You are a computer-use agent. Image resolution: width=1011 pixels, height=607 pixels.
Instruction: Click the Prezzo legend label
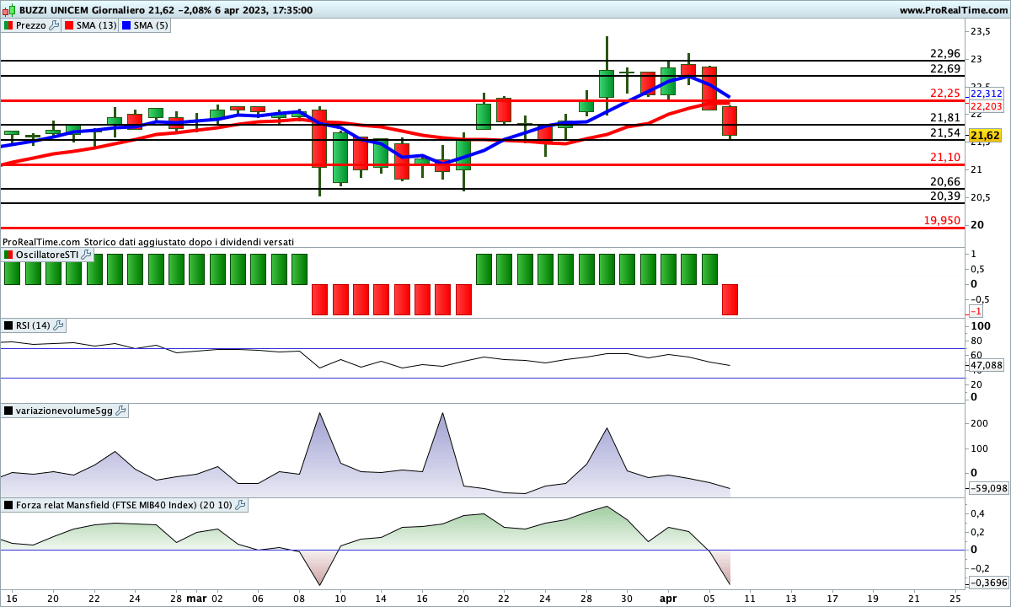31,25
